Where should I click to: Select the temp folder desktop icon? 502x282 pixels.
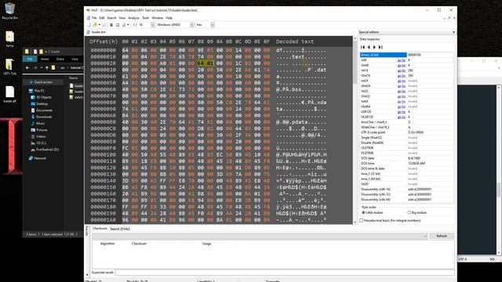pos(9,38)
